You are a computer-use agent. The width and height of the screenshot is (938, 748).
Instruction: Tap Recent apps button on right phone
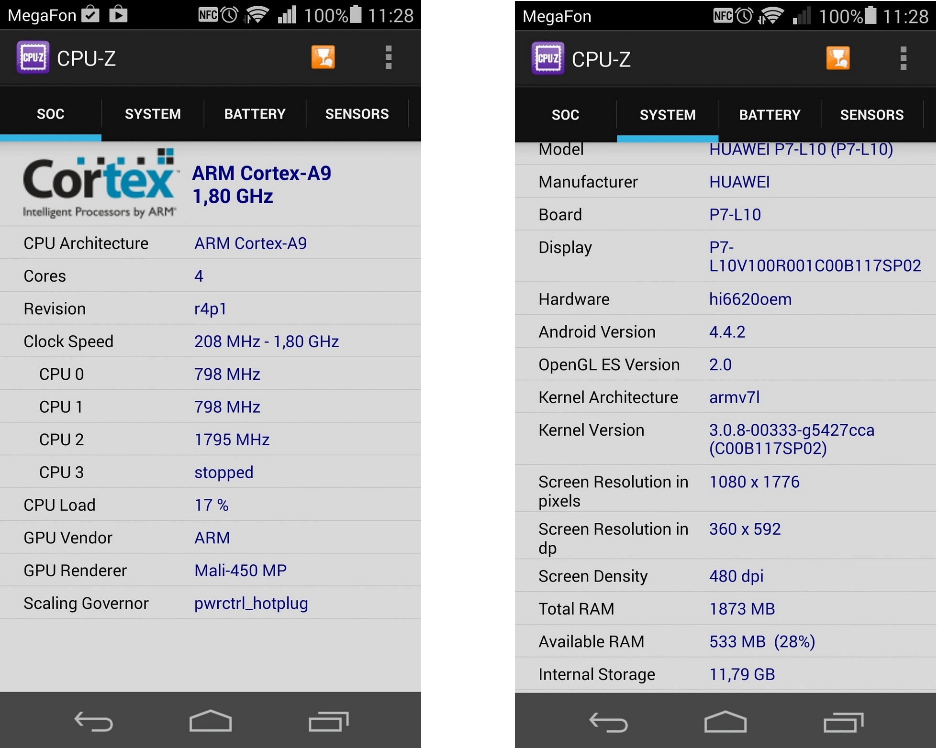coord(844,722)
